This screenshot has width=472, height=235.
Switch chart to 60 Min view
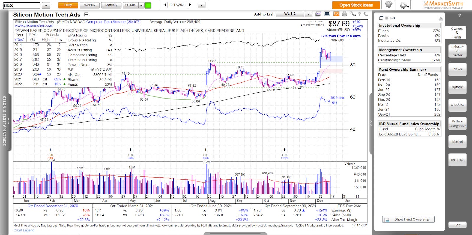pos(130,5)
